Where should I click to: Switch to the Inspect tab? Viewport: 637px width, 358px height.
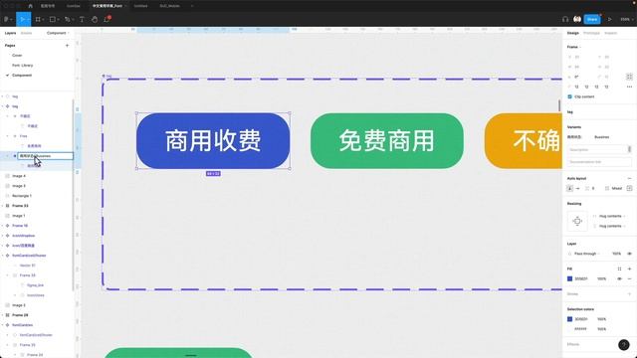[x=610, y=33]
